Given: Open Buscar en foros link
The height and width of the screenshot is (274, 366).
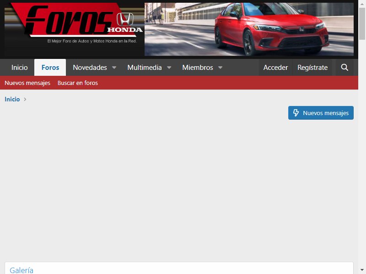Looking at the screenshot, I should click(x=77, y=83).
